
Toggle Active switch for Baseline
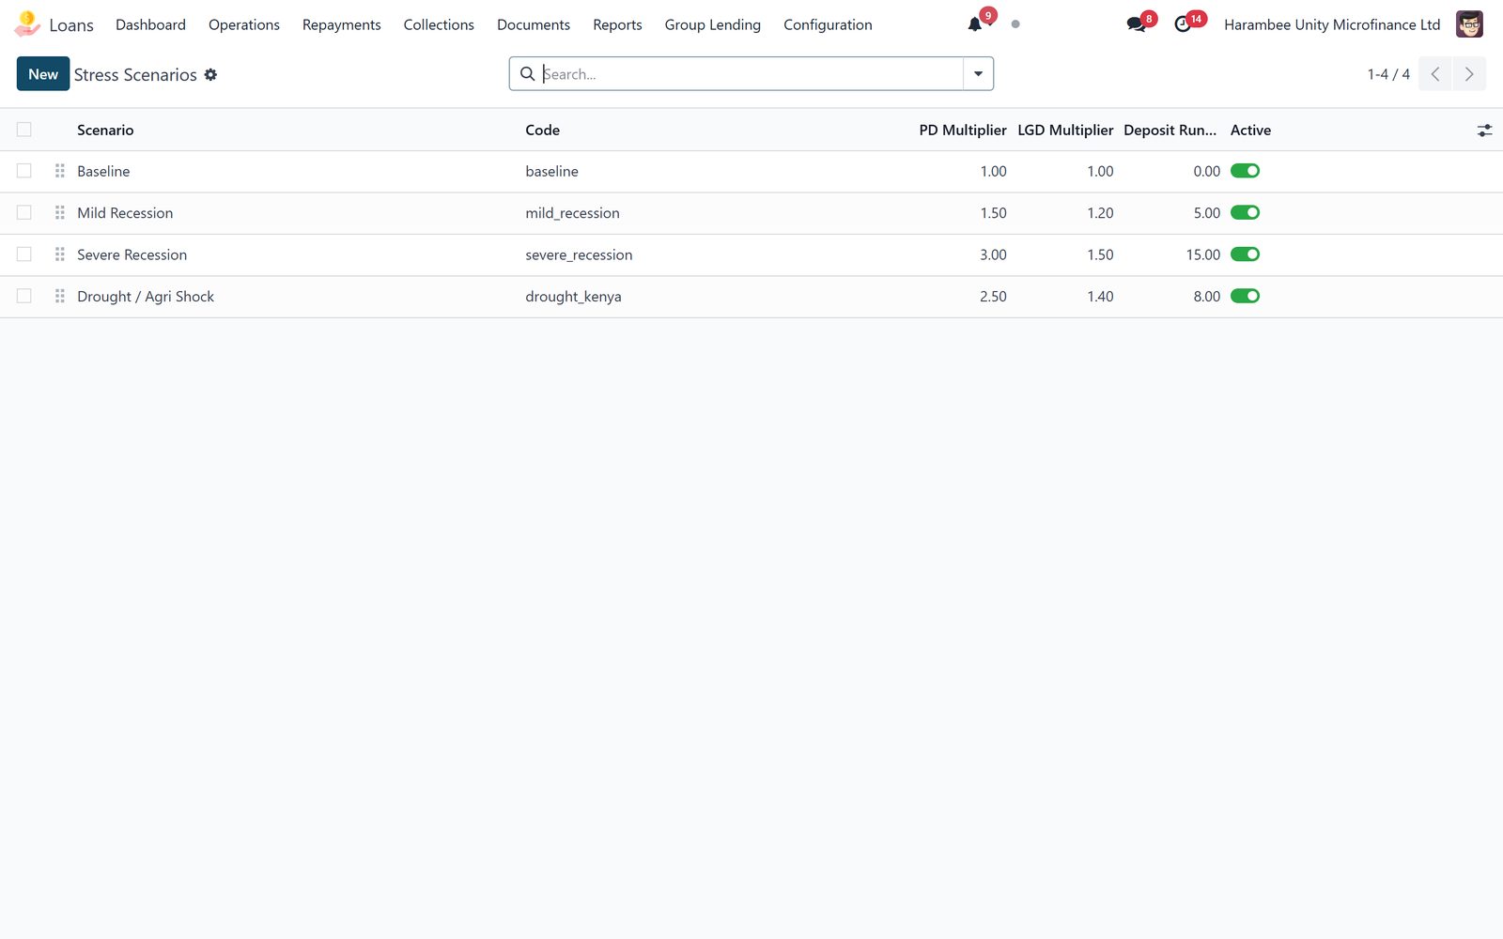tap(1246, 171)
